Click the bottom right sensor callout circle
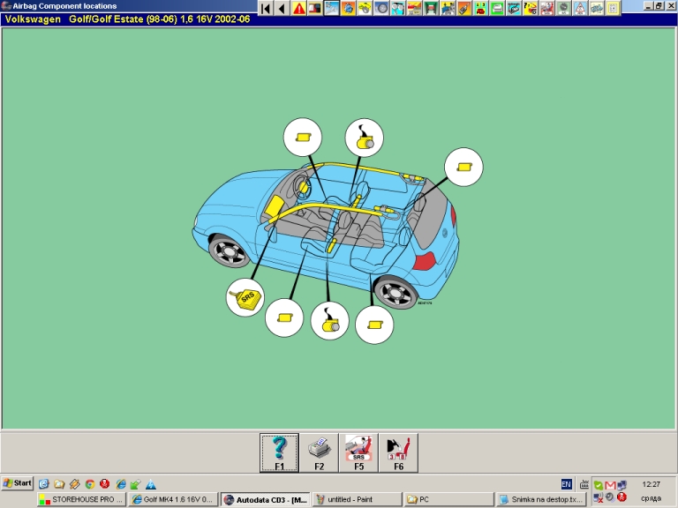The image size is (678, 508). pos(374,324)
